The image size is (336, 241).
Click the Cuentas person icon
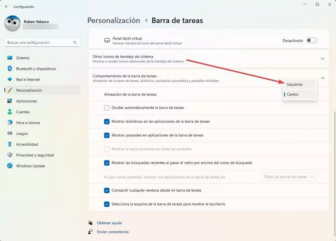pyautogui.click(x=10, y=112)
